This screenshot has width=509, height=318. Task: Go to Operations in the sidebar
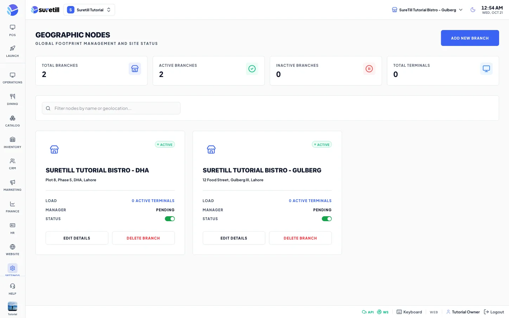pos(12,78)
